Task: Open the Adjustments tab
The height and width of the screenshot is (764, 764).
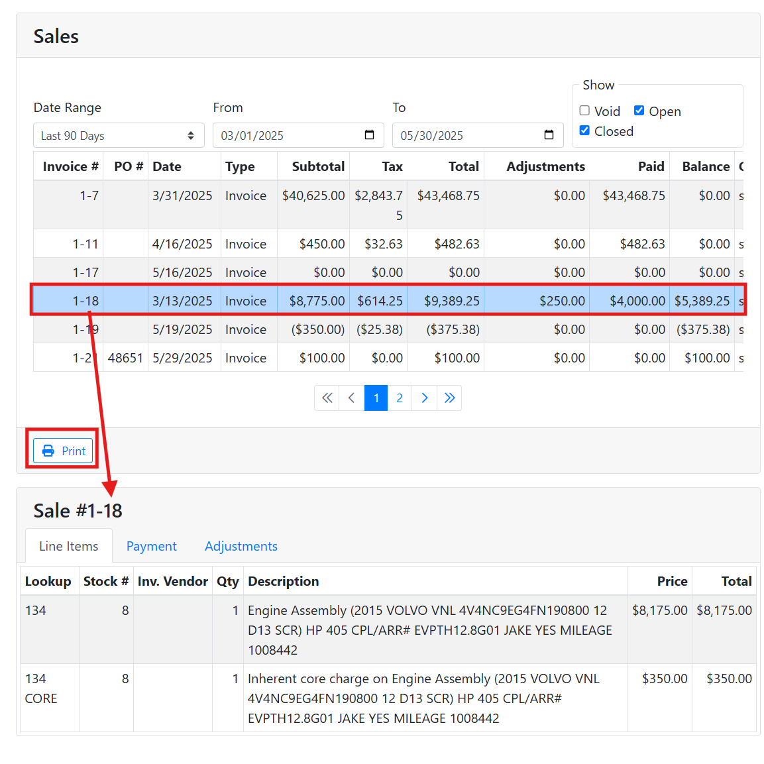Action: [x=241, y=545]
